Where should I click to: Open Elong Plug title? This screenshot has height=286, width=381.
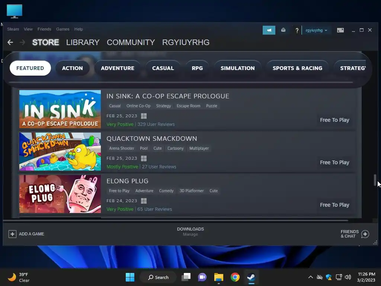tap(127, 181)
